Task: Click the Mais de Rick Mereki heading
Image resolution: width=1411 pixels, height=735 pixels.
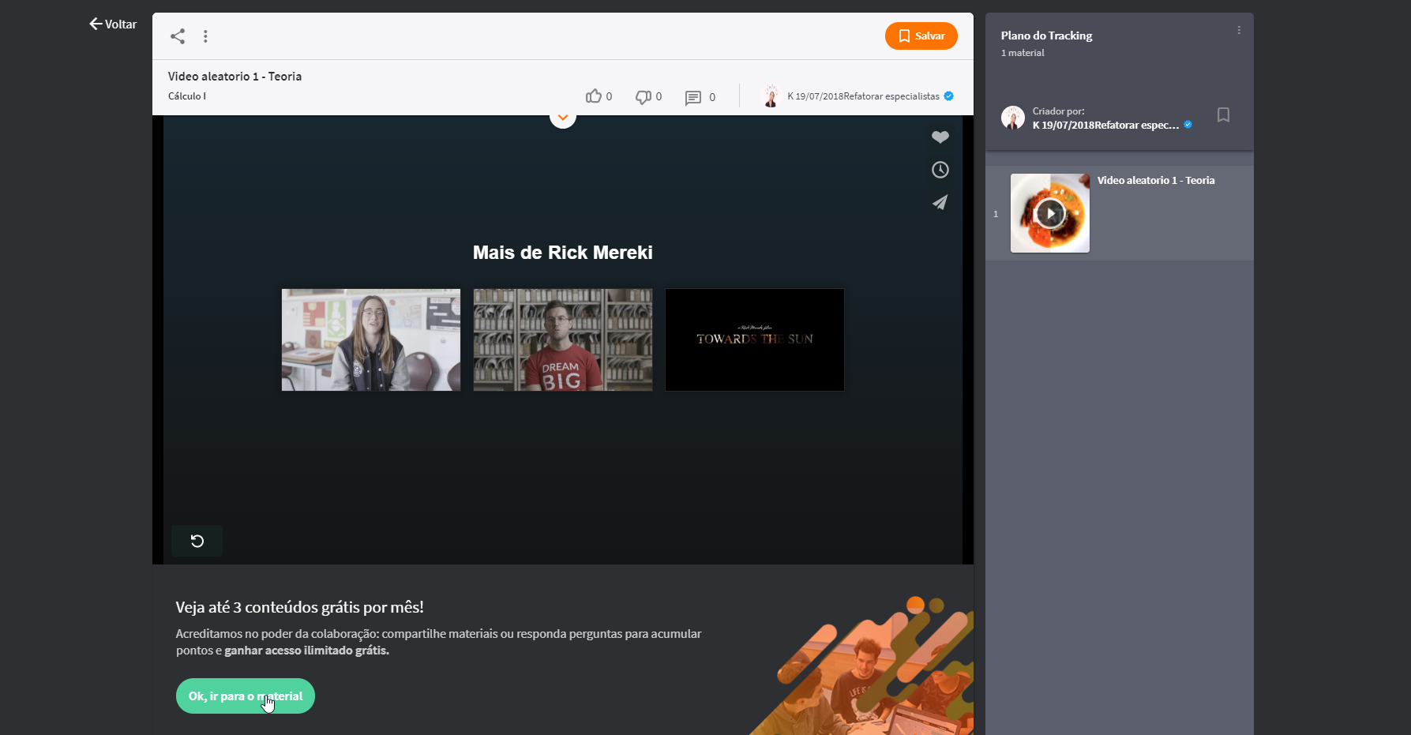Action: click(x=563, y=253)
